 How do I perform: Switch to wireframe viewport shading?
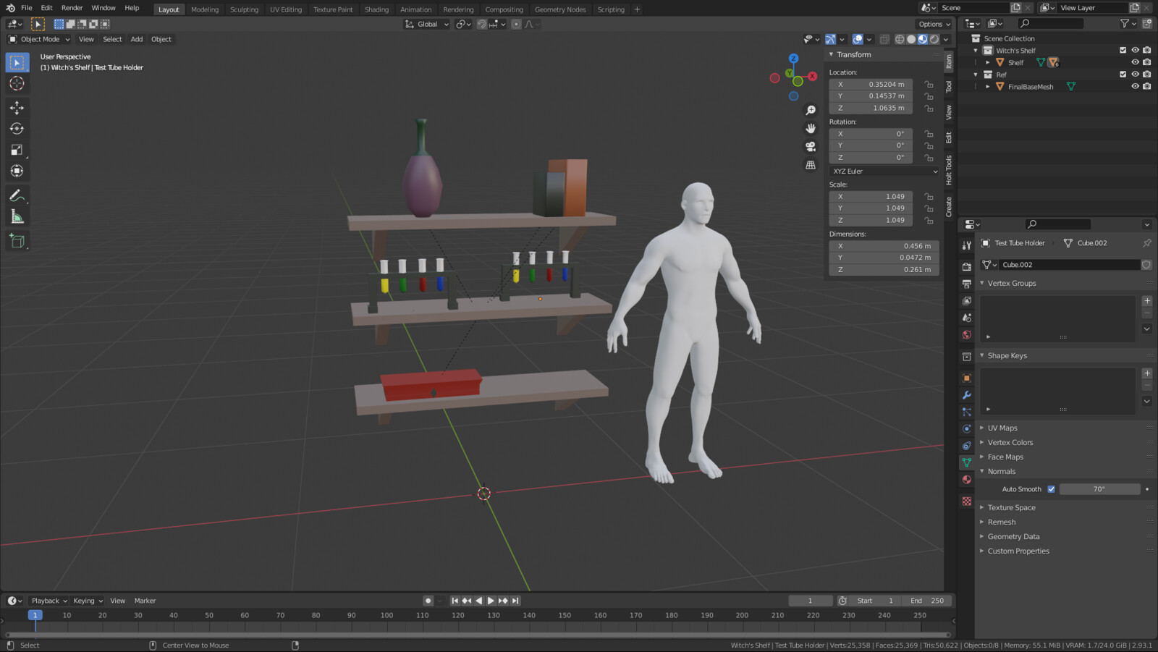pos(900,39)
